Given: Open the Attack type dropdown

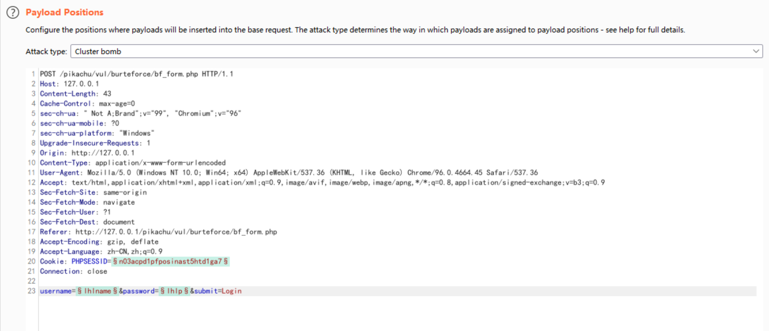Looking at the screenshot, I should pos(416,51).
